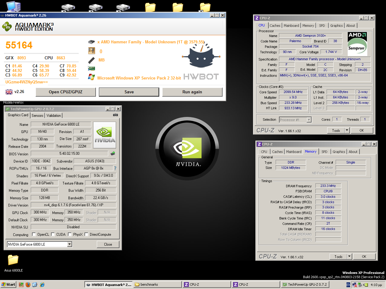Click the checksum text UGzme4WZNyQ5nw==

pos(27,82)
